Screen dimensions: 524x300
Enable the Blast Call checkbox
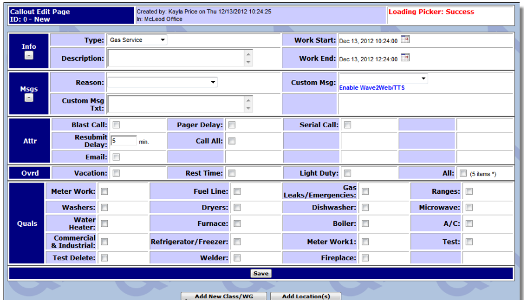point(116,125)
